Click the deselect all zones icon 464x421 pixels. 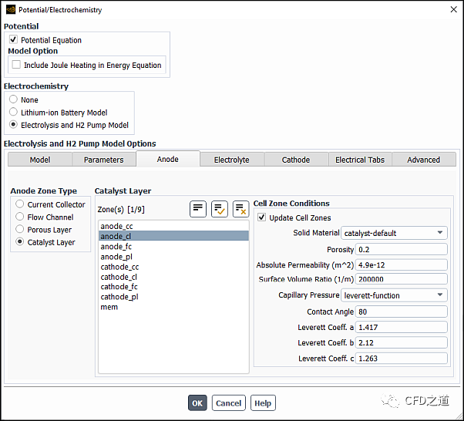(x=240, y=208)
